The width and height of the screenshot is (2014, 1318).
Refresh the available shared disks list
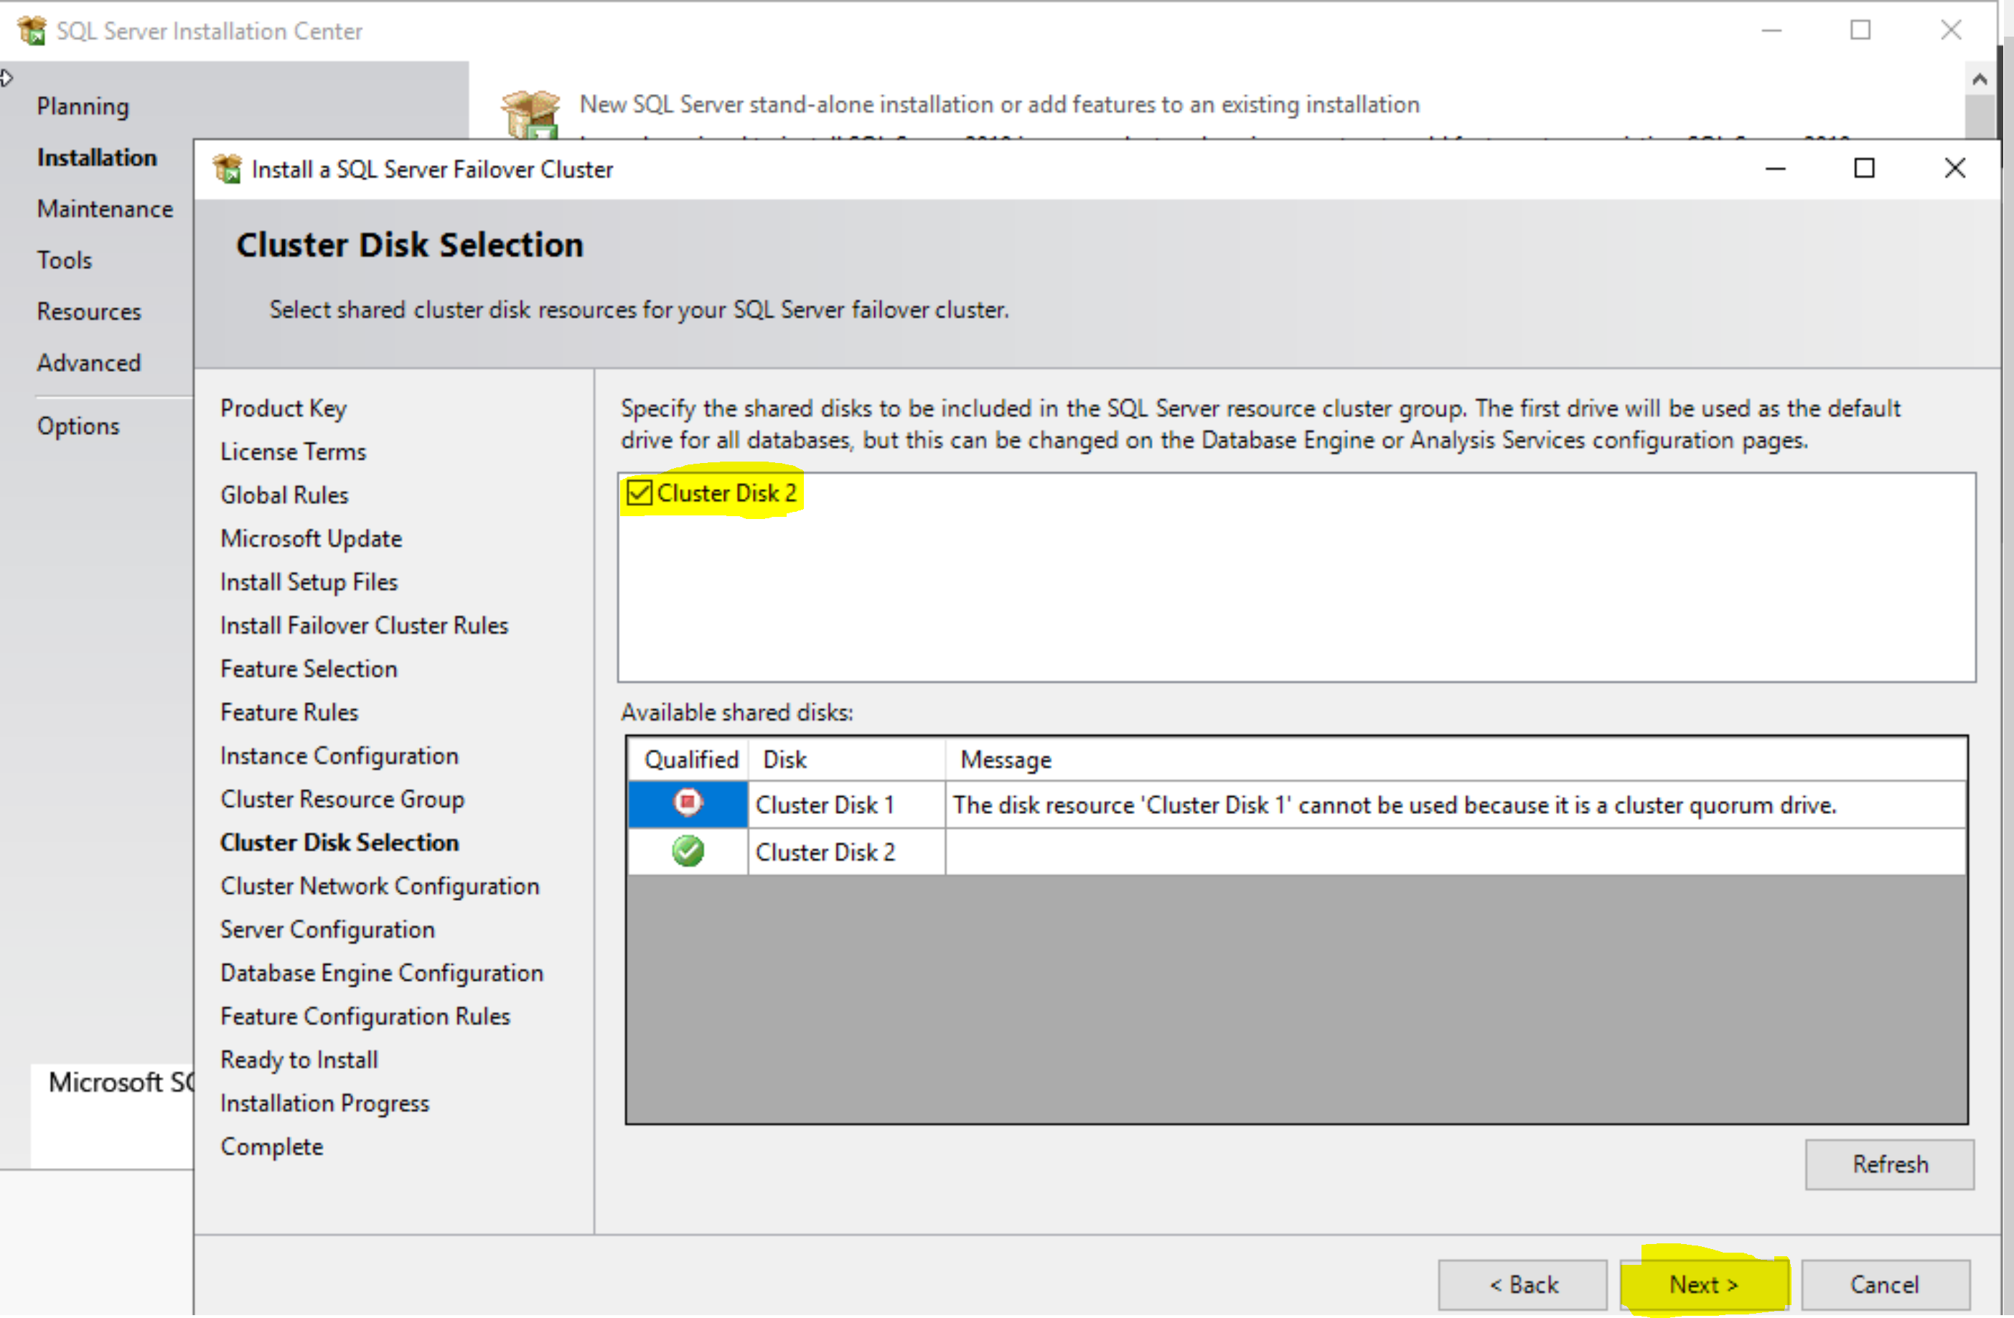(x=1890, y=1164)
